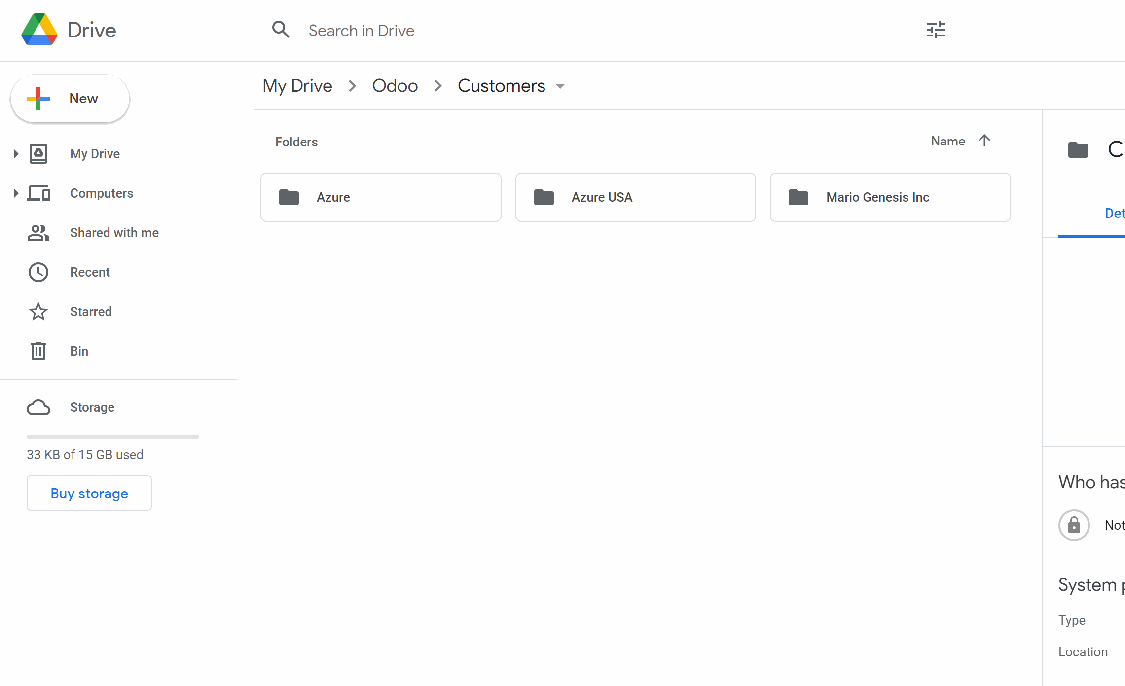The image size is (1125, 686).
Task: Click the My Drive sidebar icon
Action: 38,154
